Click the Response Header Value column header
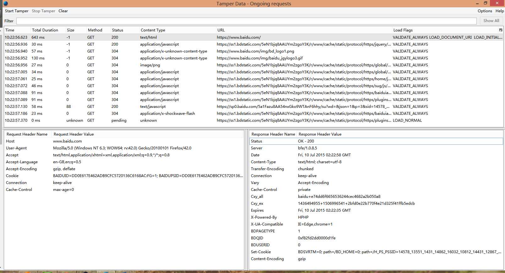The image size is (505, 273). click(x=400, y=134)
